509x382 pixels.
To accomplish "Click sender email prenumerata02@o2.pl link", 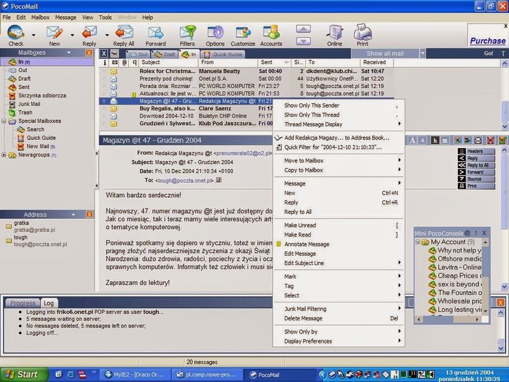I will click(x=242, y=153).
